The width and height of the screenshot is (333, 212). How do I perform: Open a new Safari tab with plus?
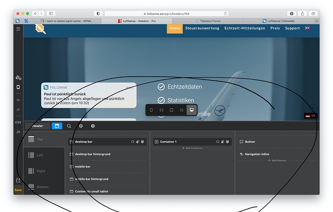pos(317,21)
